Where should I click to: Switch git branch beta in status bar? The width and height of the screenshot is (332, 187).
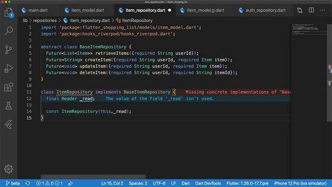(x=12, y=183)
